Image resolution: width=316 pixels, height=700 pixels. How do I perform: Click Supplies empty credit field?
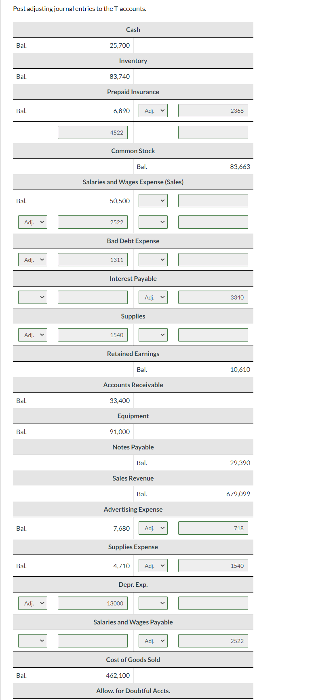click(x=213, y=335)
